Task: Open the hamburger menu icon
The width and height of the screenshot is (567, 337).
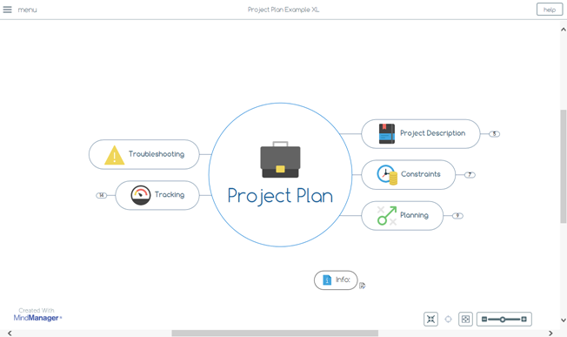Action: click(x=7, y=10)
